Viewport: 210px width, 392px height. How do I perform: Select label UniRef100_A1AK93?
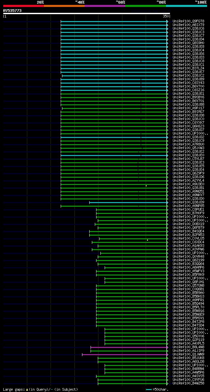click(x=188, y=246)
